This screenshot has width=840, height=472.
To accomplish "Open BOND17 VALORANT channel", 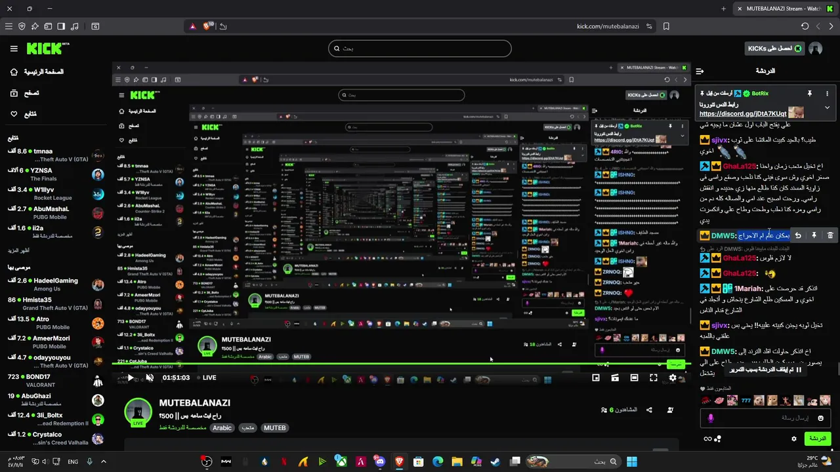I will point(56,381).
